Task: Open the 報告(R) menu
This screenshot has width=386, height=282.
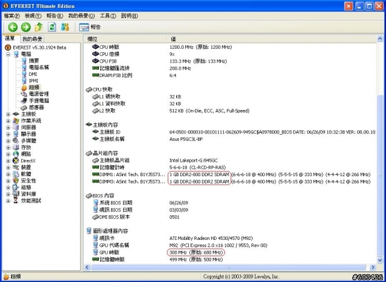Action: click(55, 16)
